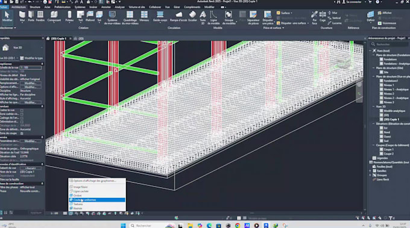Click Modifier le type button
The image size is (410, 228).
31,58
